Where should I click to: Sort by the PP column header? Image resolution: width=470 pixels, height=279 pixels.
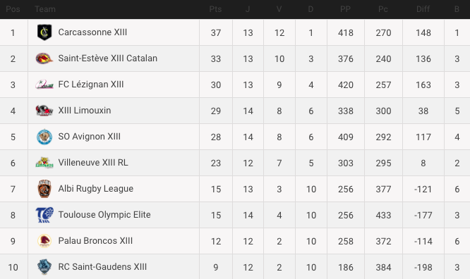pos(345,9)
